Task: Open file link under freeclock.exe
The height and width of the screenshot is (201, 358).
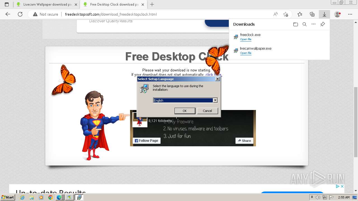Action: tap(246, 39)
